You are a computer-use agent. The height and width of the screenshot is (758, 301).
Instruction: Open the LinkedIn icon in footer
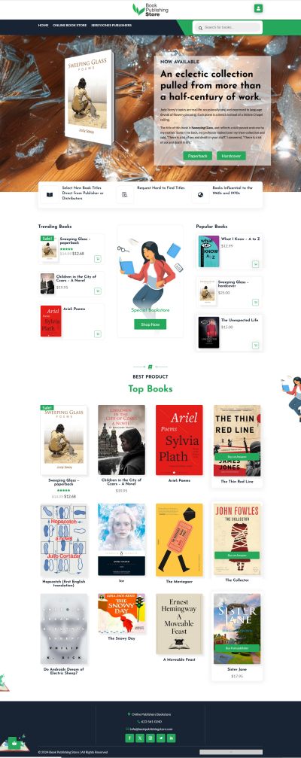click(x=171, y=738)
